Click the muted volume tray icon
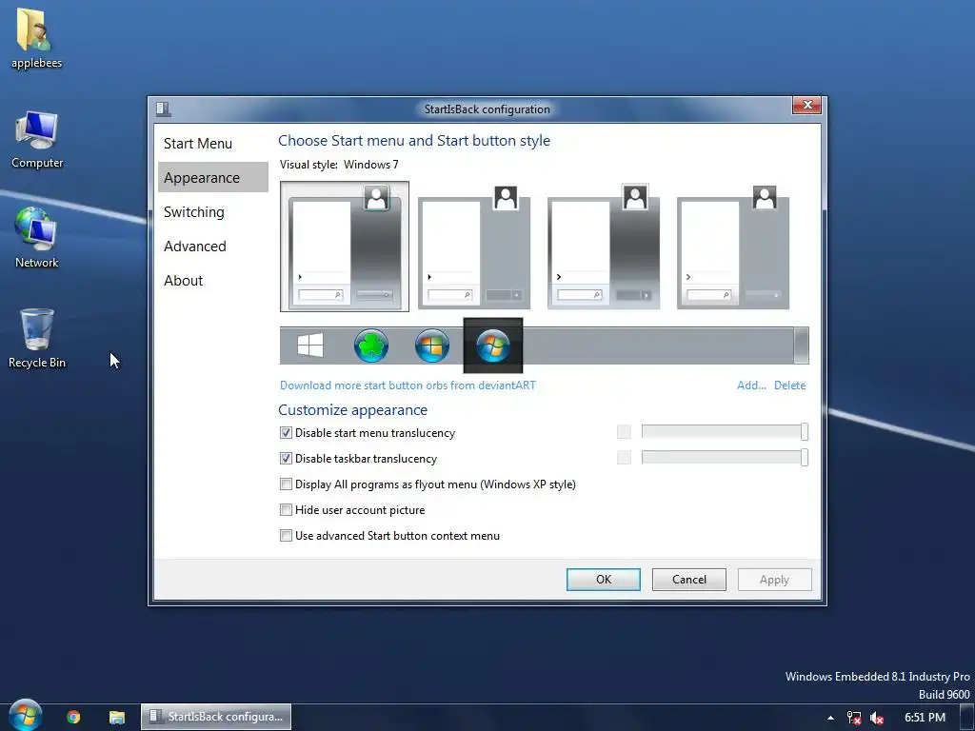This screenshot has height=731, width=975. (x=877, y=718)
